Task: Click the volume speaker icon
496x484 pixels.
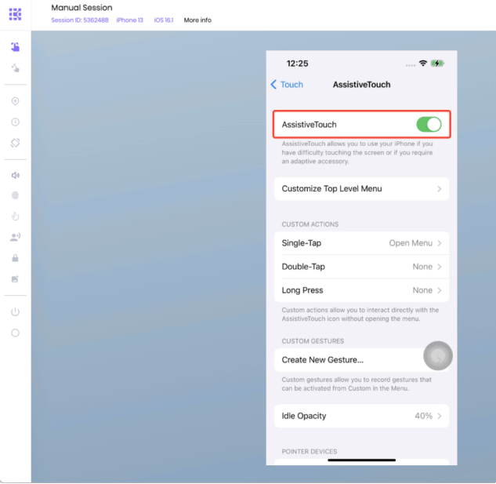Action: tap(15, 175)
